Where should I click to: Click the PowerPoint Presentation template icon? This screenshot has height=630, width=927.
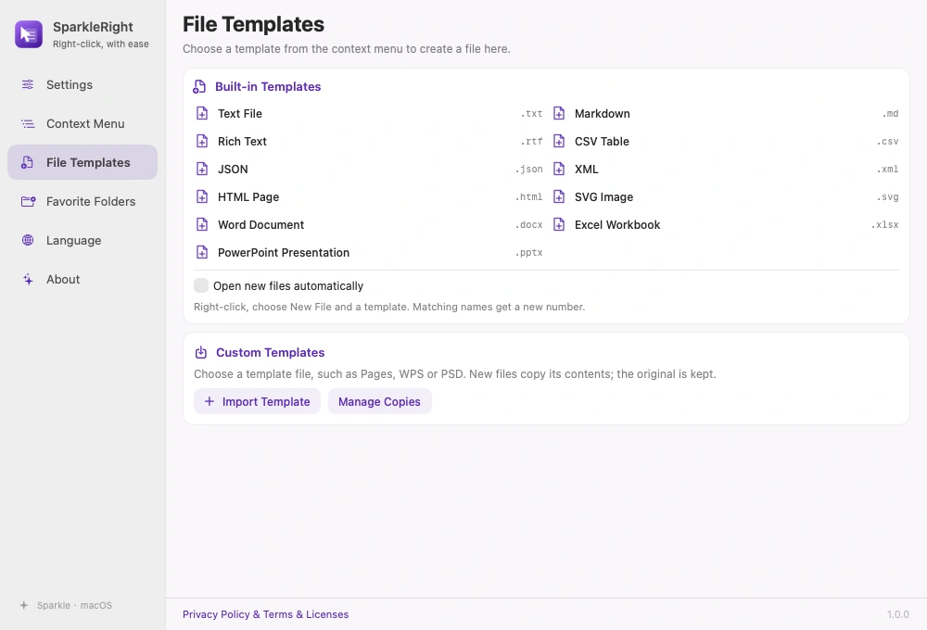pyautogui.click(x=202, y=252)
